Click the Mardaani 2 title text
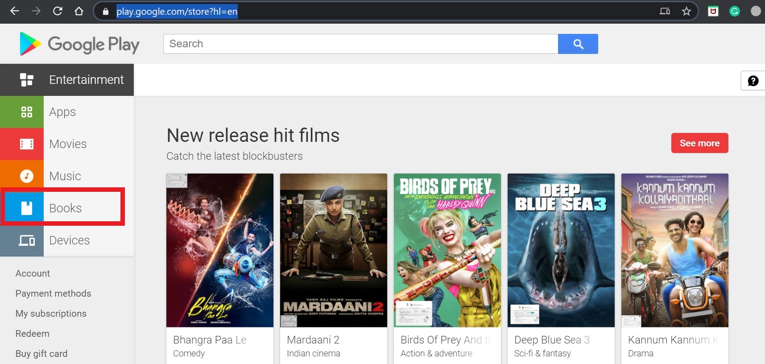 (313, 340)
